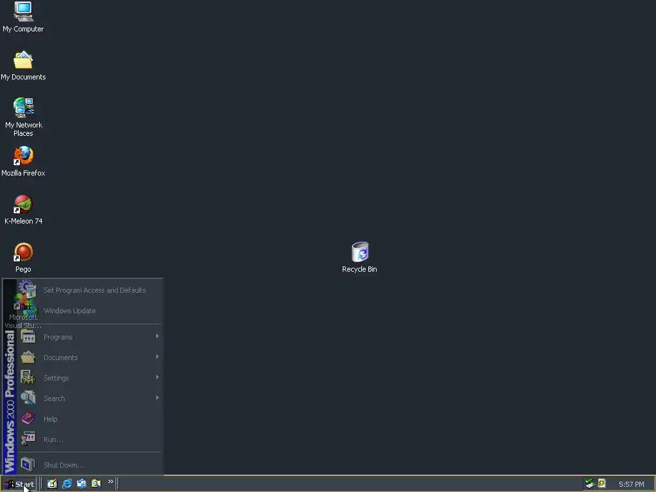The height and width of the screenshot is (492, 656).
Task: Click the yellow disc tray icon
Action: (602, 483)
